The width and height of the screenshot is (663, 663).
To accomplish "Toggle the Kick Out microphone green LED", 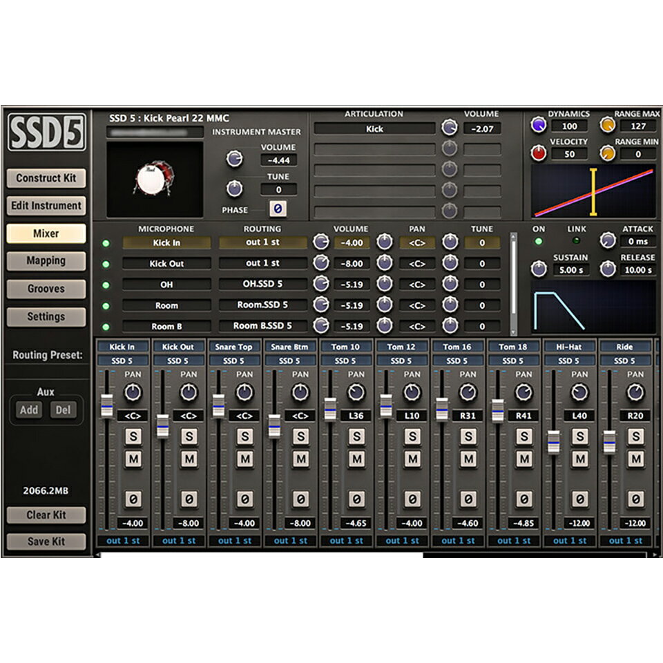I will [106, 265].
